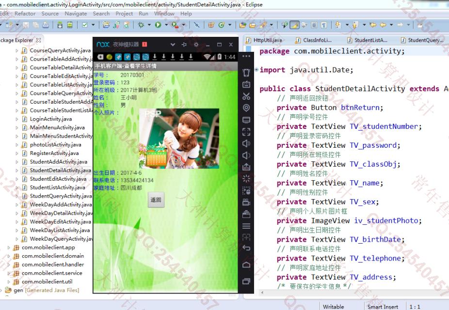Select StudentEditActivity.java in the tree
The height and width of the screenshot is (310, 449).
point(58,179)
